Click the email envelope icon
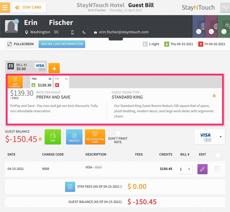 click(x=95, y=32)
